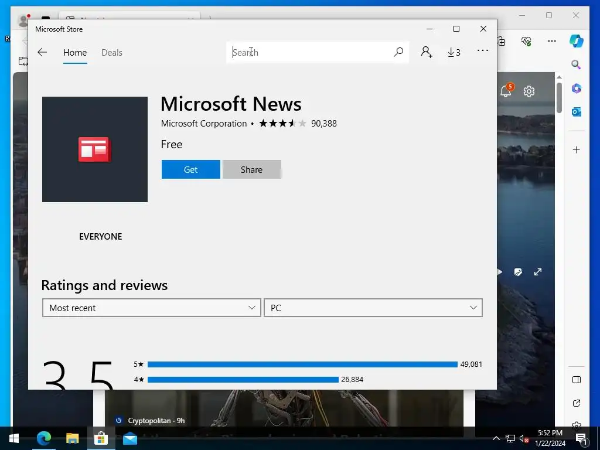Click the muted volume tray icon

click(x=524, y=439)
